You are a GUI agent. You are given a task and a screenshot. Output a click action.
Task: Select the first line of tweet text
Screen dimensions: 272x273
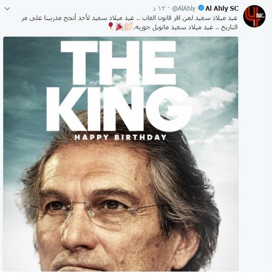pyautogui.click(x=130, y=18)
